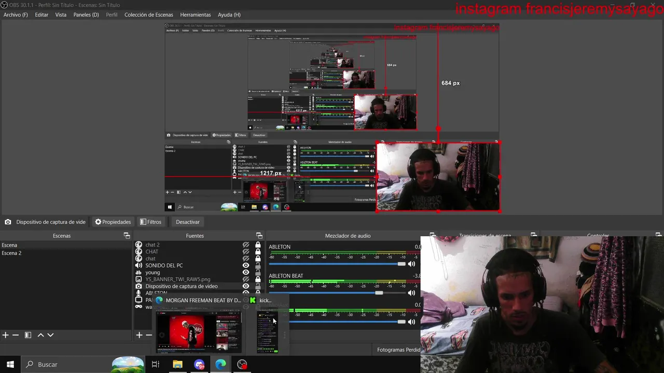
Task: Click the OBS Studio taskbar icon
Action: 242,364
